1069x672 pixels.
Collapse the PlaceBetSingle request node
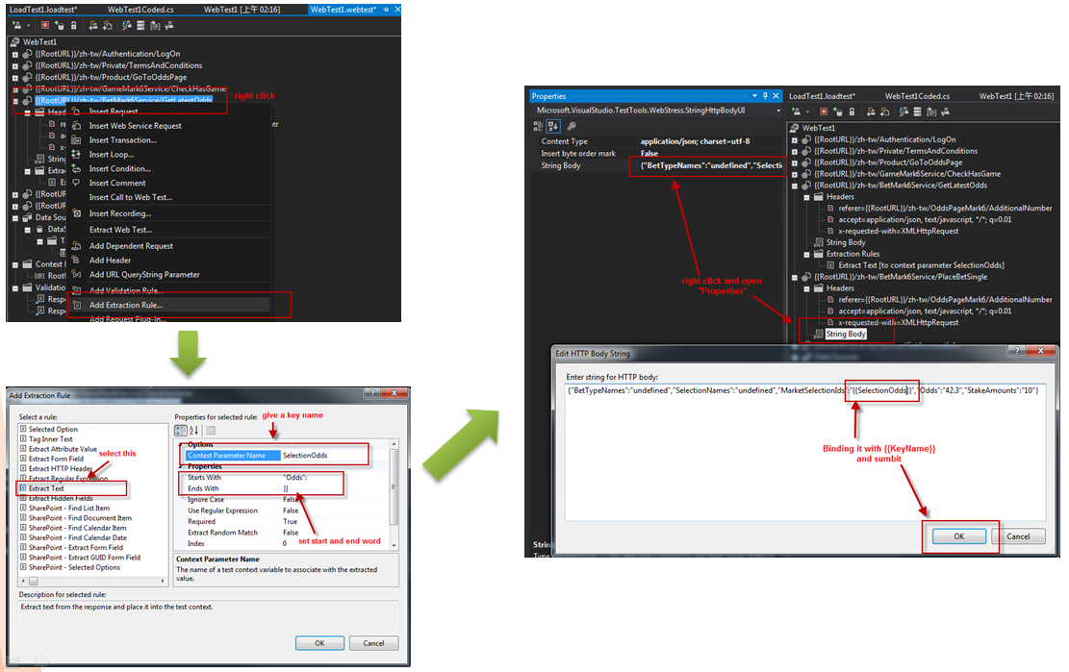click(x=795, y=276)
